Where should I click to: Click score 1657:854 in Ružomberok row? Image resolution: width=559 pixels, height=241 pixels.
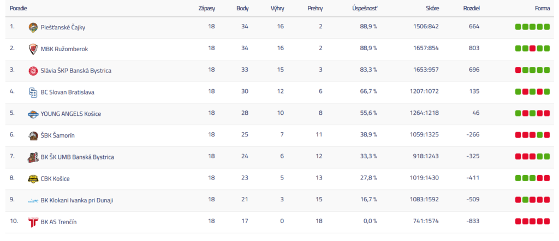pyautogui.click(x=425, y=49)
